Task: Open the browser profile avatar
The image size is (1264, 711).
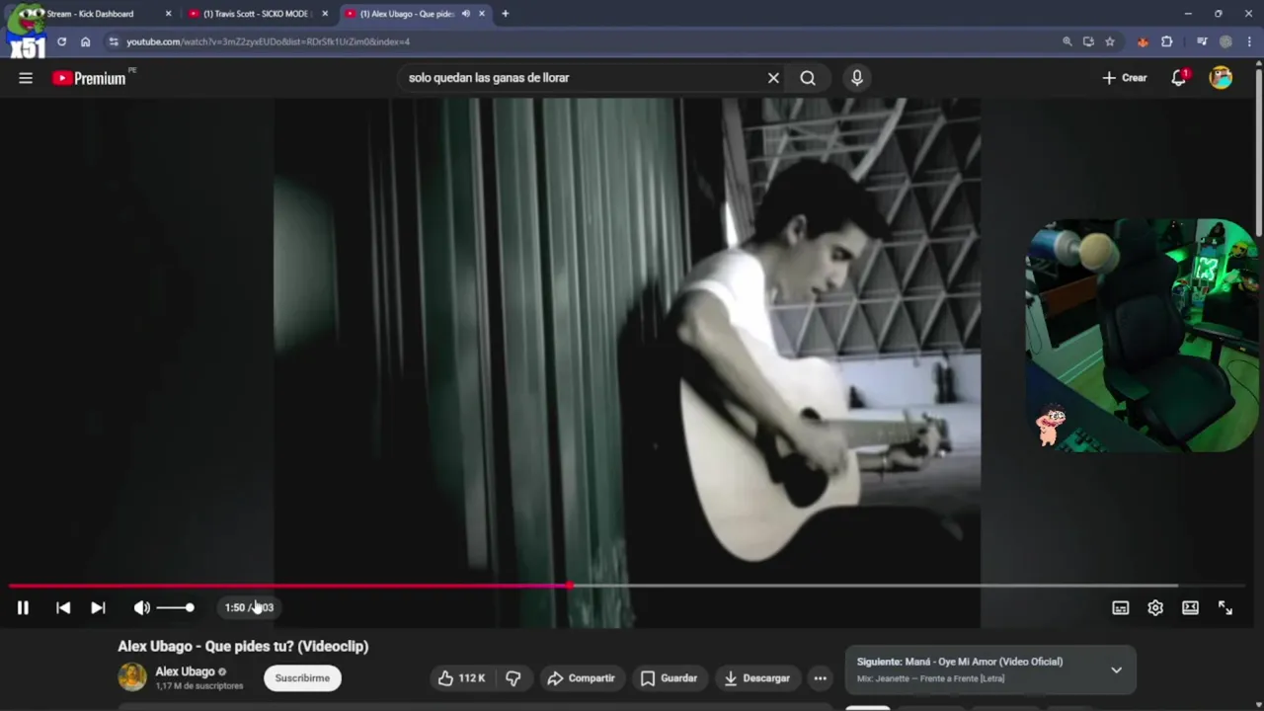Action: pyautogui.click(x=1225, y=41)
